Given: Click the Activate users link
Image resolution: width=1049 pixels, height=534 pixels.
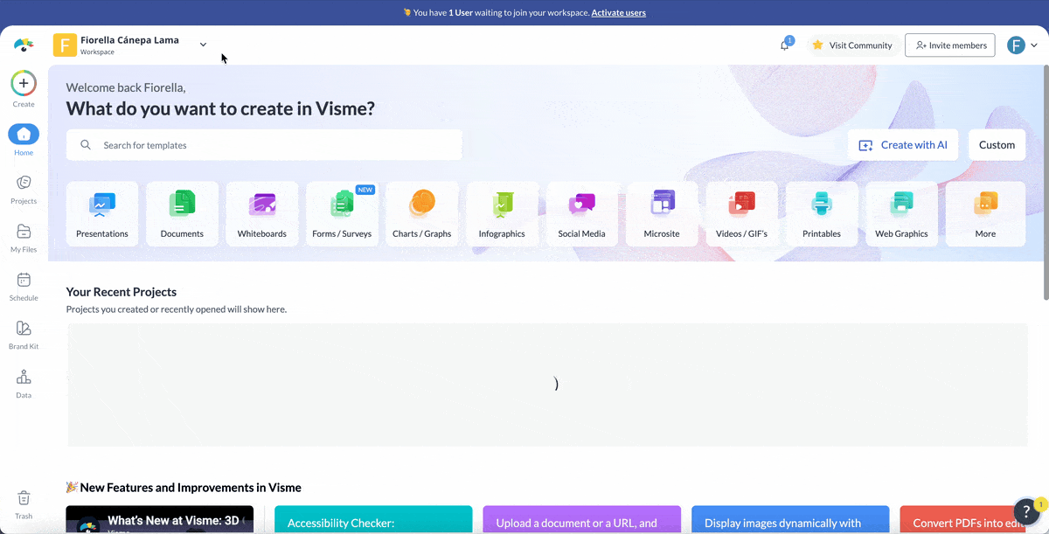Looking at the screenshot, I should [619, 12].
